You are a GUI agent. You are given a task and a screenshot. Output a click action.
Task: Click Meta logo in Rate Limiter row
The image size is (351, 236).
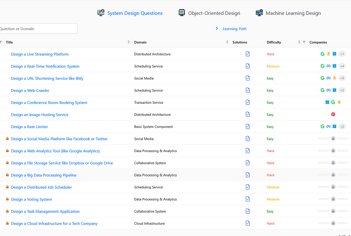pos(328,127)
